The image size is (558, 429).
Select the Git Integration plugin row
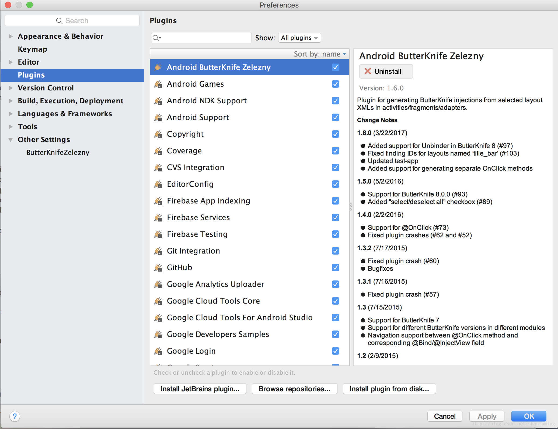coord(250,251)
